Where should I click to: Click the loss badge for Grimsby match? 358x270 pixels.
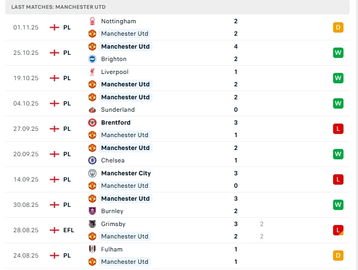[x=338, y=230]
